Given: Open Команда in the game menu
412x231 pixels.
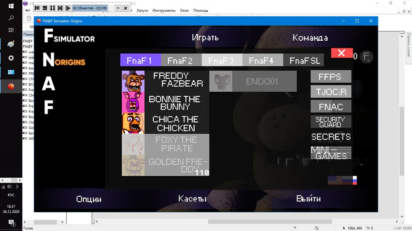Looking at the screenshot, I should click(x=310, y=37).
